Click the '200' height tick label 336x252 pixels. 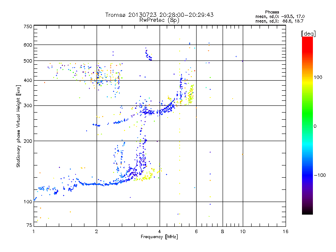tap(28, 141)
